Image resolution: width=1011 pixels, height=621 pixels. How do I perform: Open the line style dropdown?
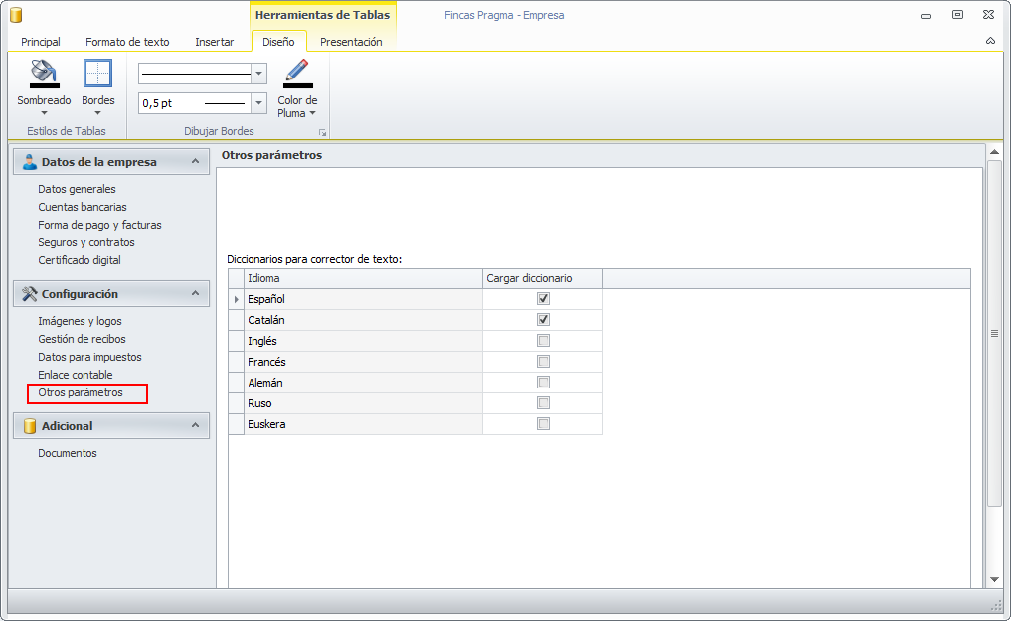pyautogui.click(x=259, y=74)
